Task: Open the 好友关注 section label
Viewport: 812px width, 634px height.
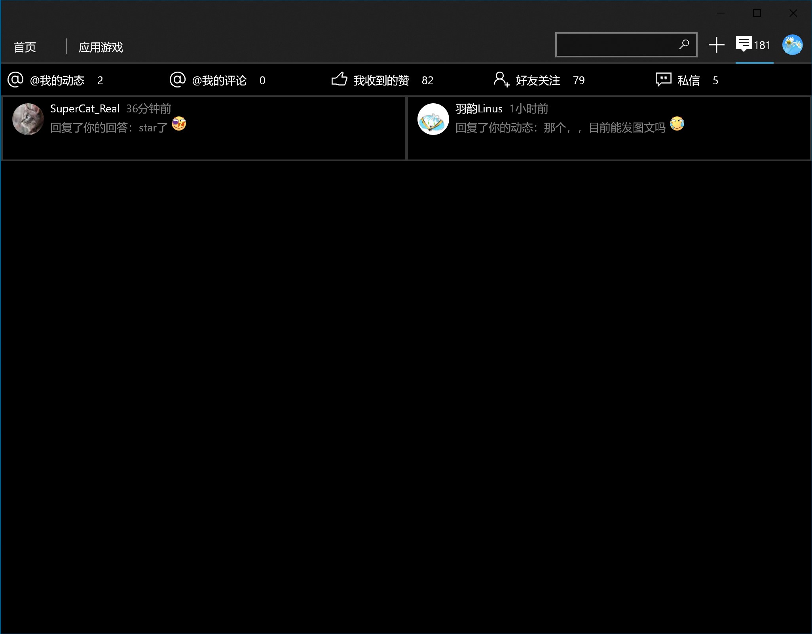Action: pos(538,81)
